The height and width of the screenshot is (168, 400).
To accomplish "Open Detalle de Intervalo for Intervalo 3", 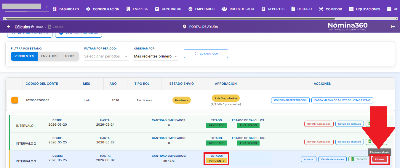I will (x=332, y=159).
